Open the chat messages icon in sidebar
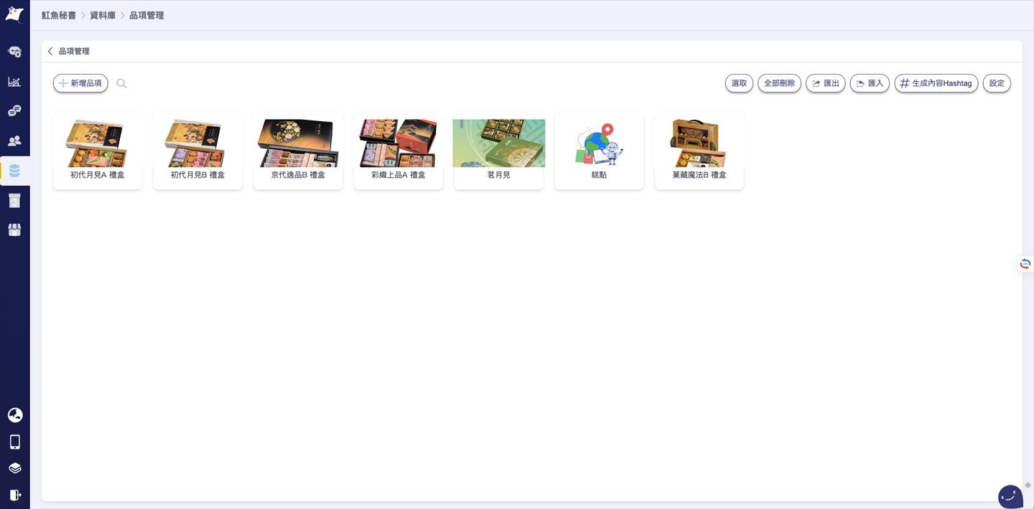Viewport: 1034px width, 509px height. [14, 111]
